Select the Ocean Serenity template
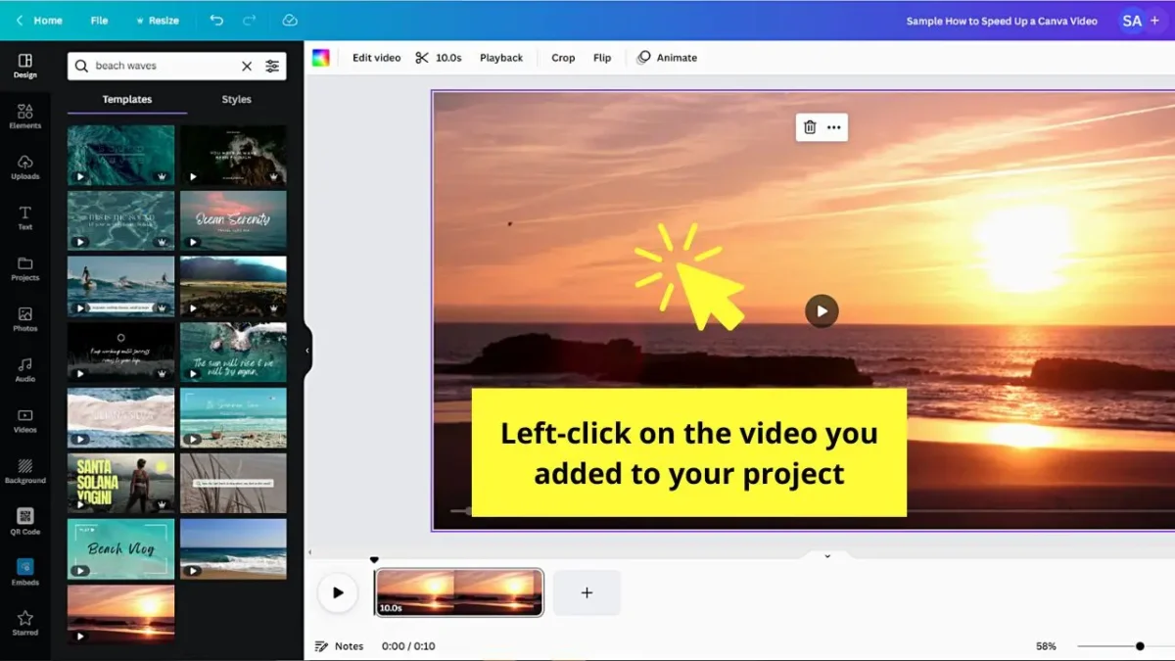 pos(233,220)
